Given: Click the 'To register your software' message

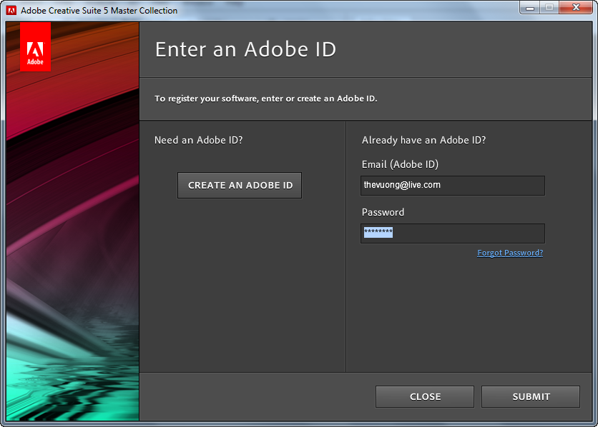Looking at the screenshot, I should [x=266, y=99].
